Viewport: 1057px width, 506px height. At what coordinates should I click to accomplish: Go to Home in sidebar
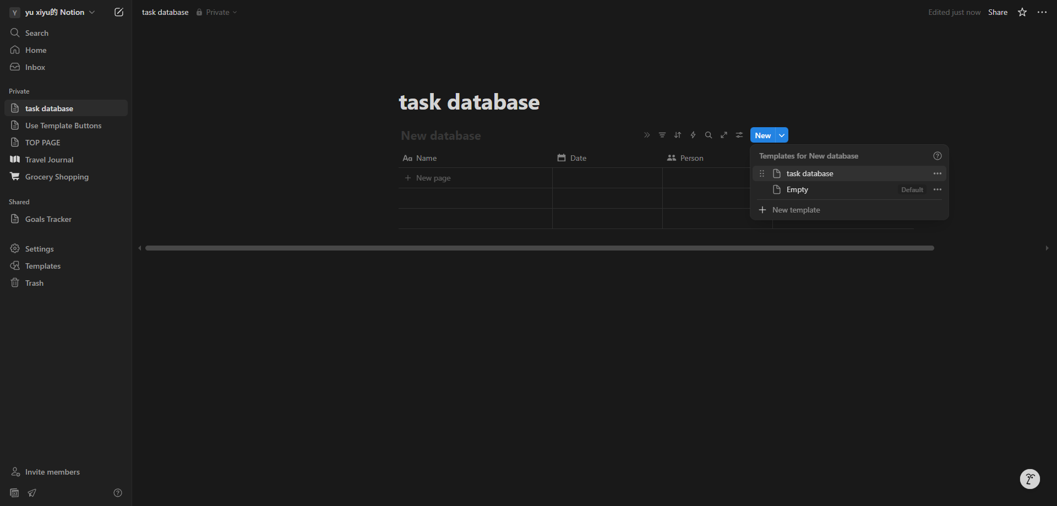click(66, 50)
